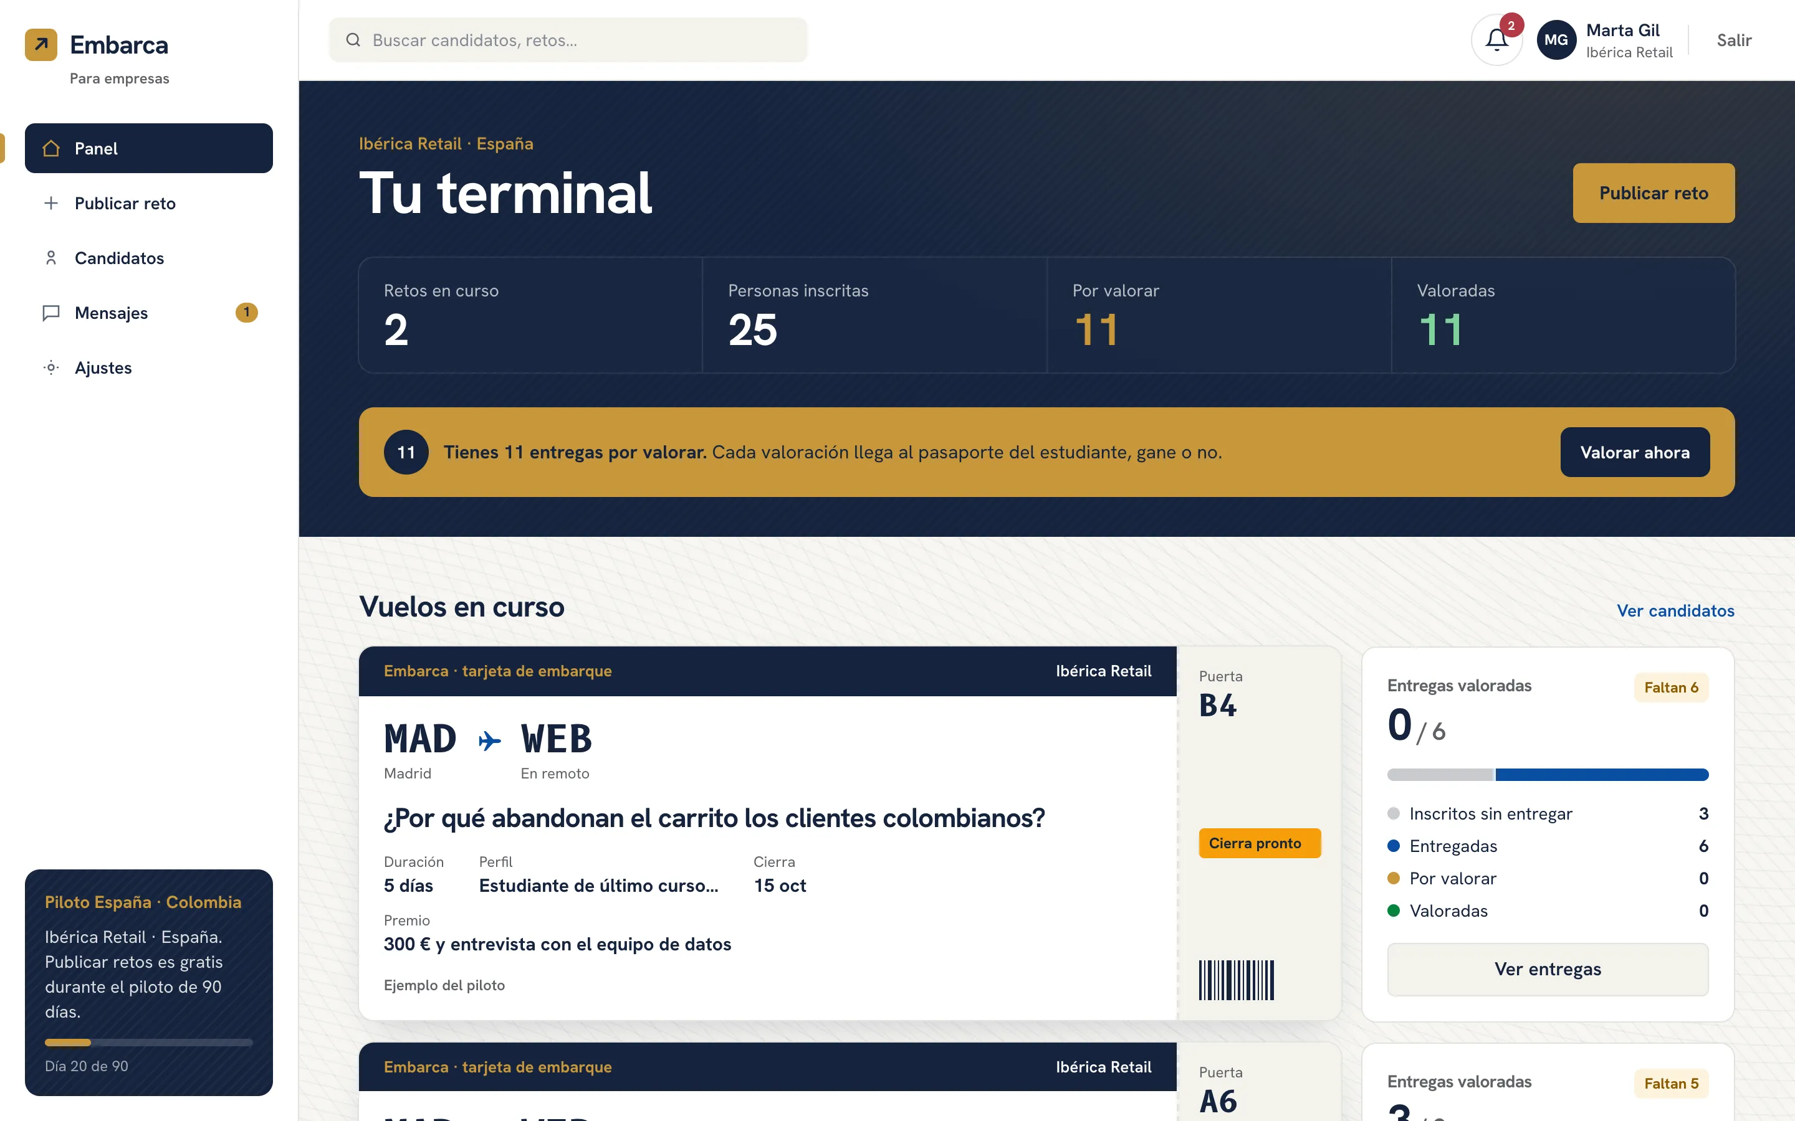This screenshot has height=1121, width=1795.
Task: Click the yellow Publicar reto button
Action: 1654,193
